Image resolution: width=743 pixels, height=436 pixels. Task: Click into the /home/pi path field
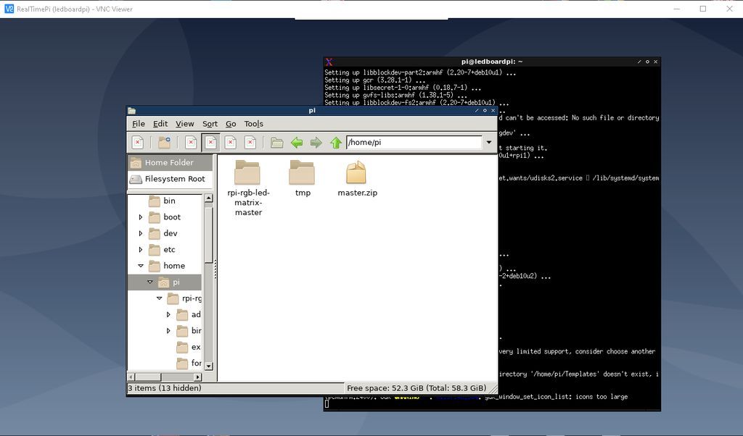[414, 143]
